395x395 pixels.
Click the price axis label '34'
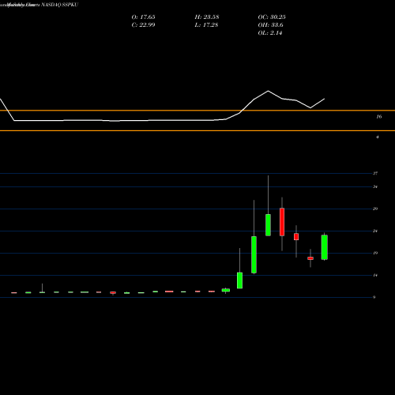tap(375, 186)
